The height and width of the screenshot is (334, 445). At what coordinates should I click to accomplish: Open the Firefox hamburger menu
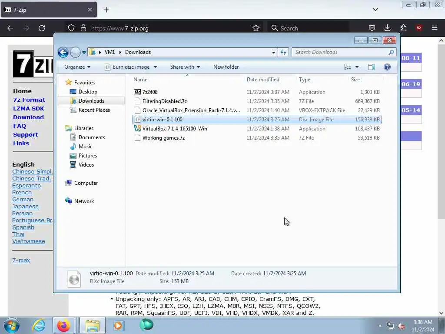pos(435,28)
